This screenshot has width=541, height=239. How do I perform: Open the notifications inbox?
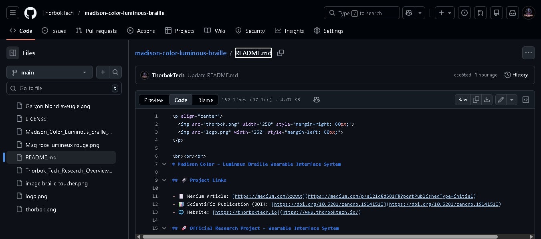513,13
